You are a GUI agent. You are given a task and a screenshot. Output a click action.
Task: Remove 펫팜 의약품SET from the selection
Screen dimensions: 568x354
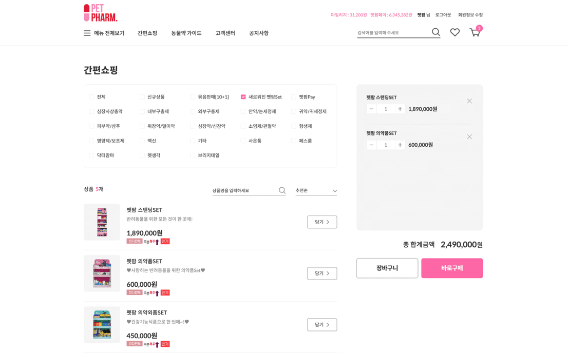click(x=469, y=137)
